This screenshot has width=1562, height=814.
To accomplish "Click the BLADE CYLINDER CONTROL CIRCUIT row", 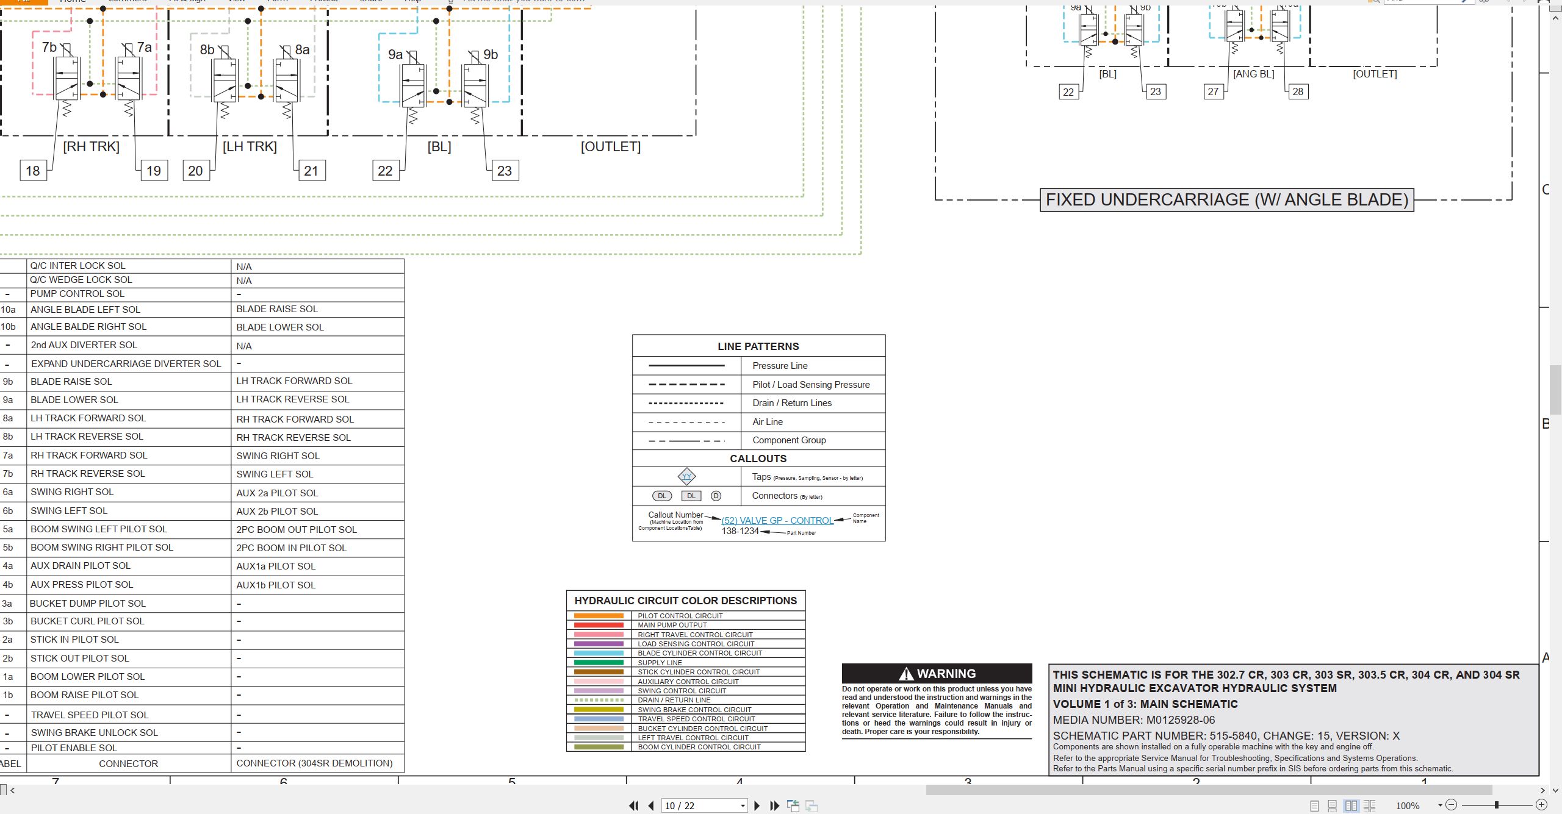I will [686, 653].
